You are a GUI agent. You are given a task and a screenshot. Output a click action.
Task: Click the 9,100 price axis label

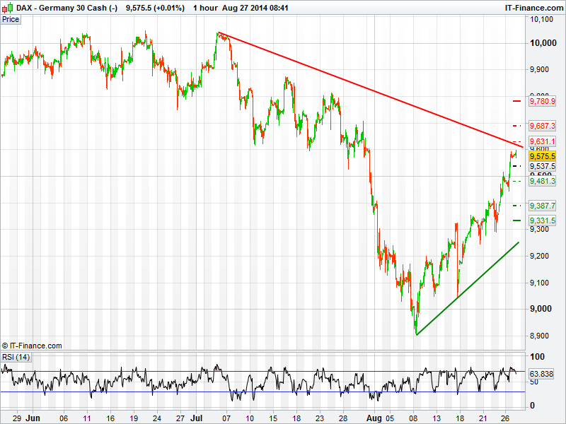539,283
